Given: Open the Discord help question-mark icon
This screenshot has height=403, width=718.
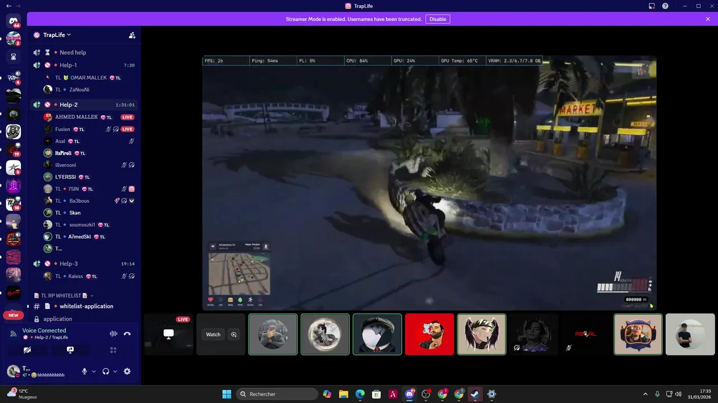Looking at the screenshot, I should click(665, 6).
